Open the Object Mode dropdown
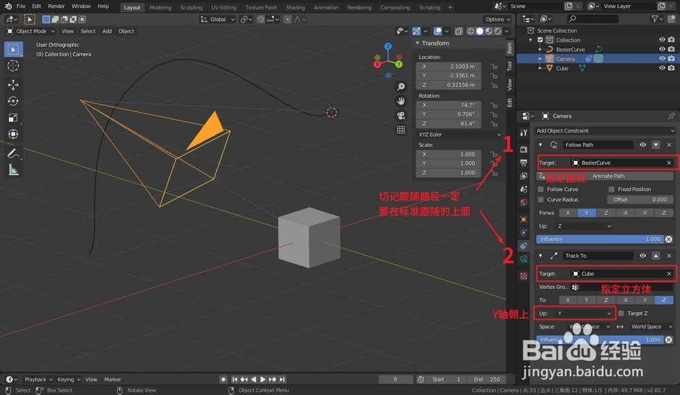The height and width of the screenshot is (395, 680). 31,31
